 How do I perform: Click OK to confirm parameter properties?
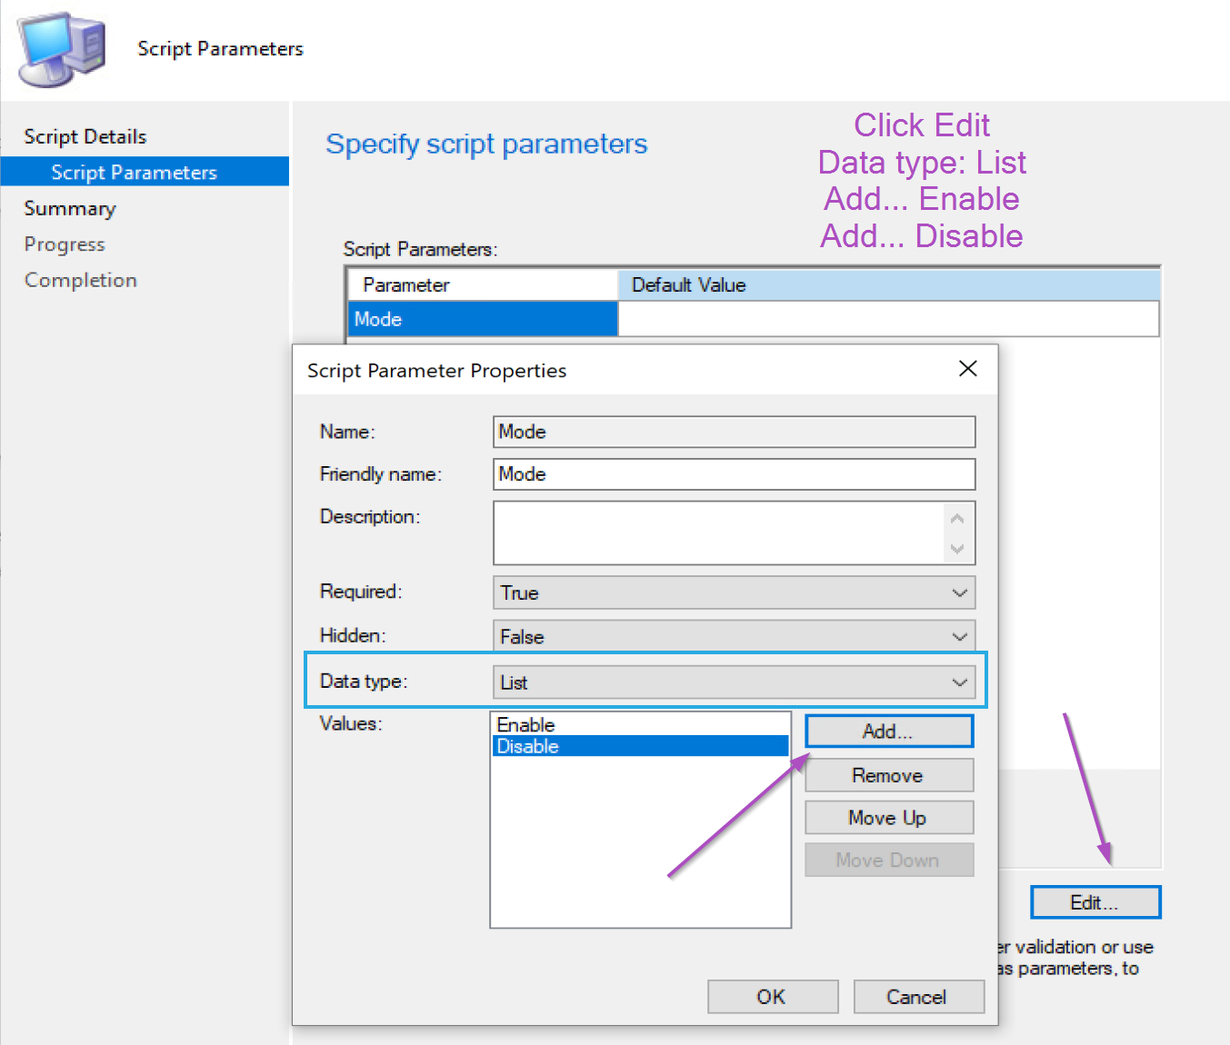click(x=772, y=997)
